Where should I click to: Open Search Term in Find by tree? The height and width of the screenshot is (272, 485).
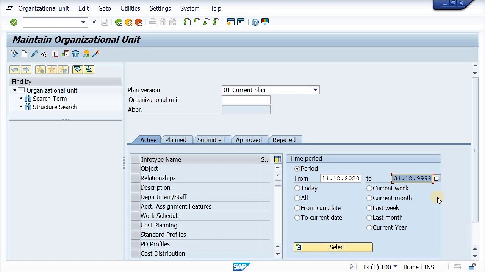pyautogui.click(x=50, y=99)
